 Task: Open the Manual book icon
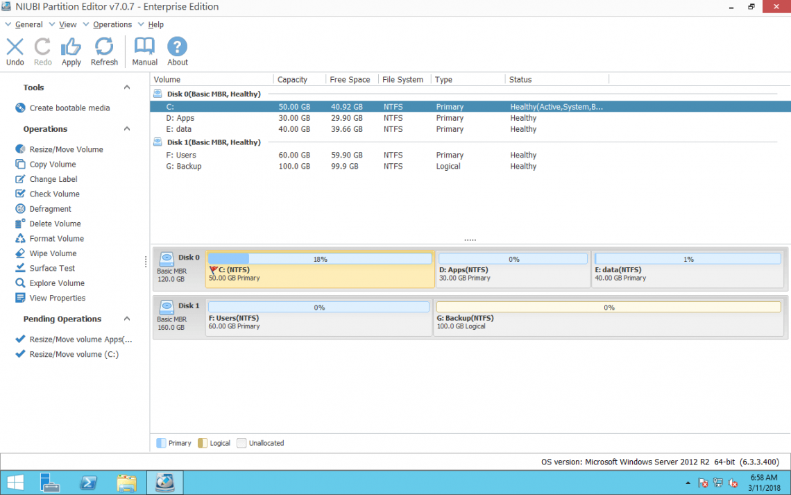pyautogui.click(x=144, y=47)
